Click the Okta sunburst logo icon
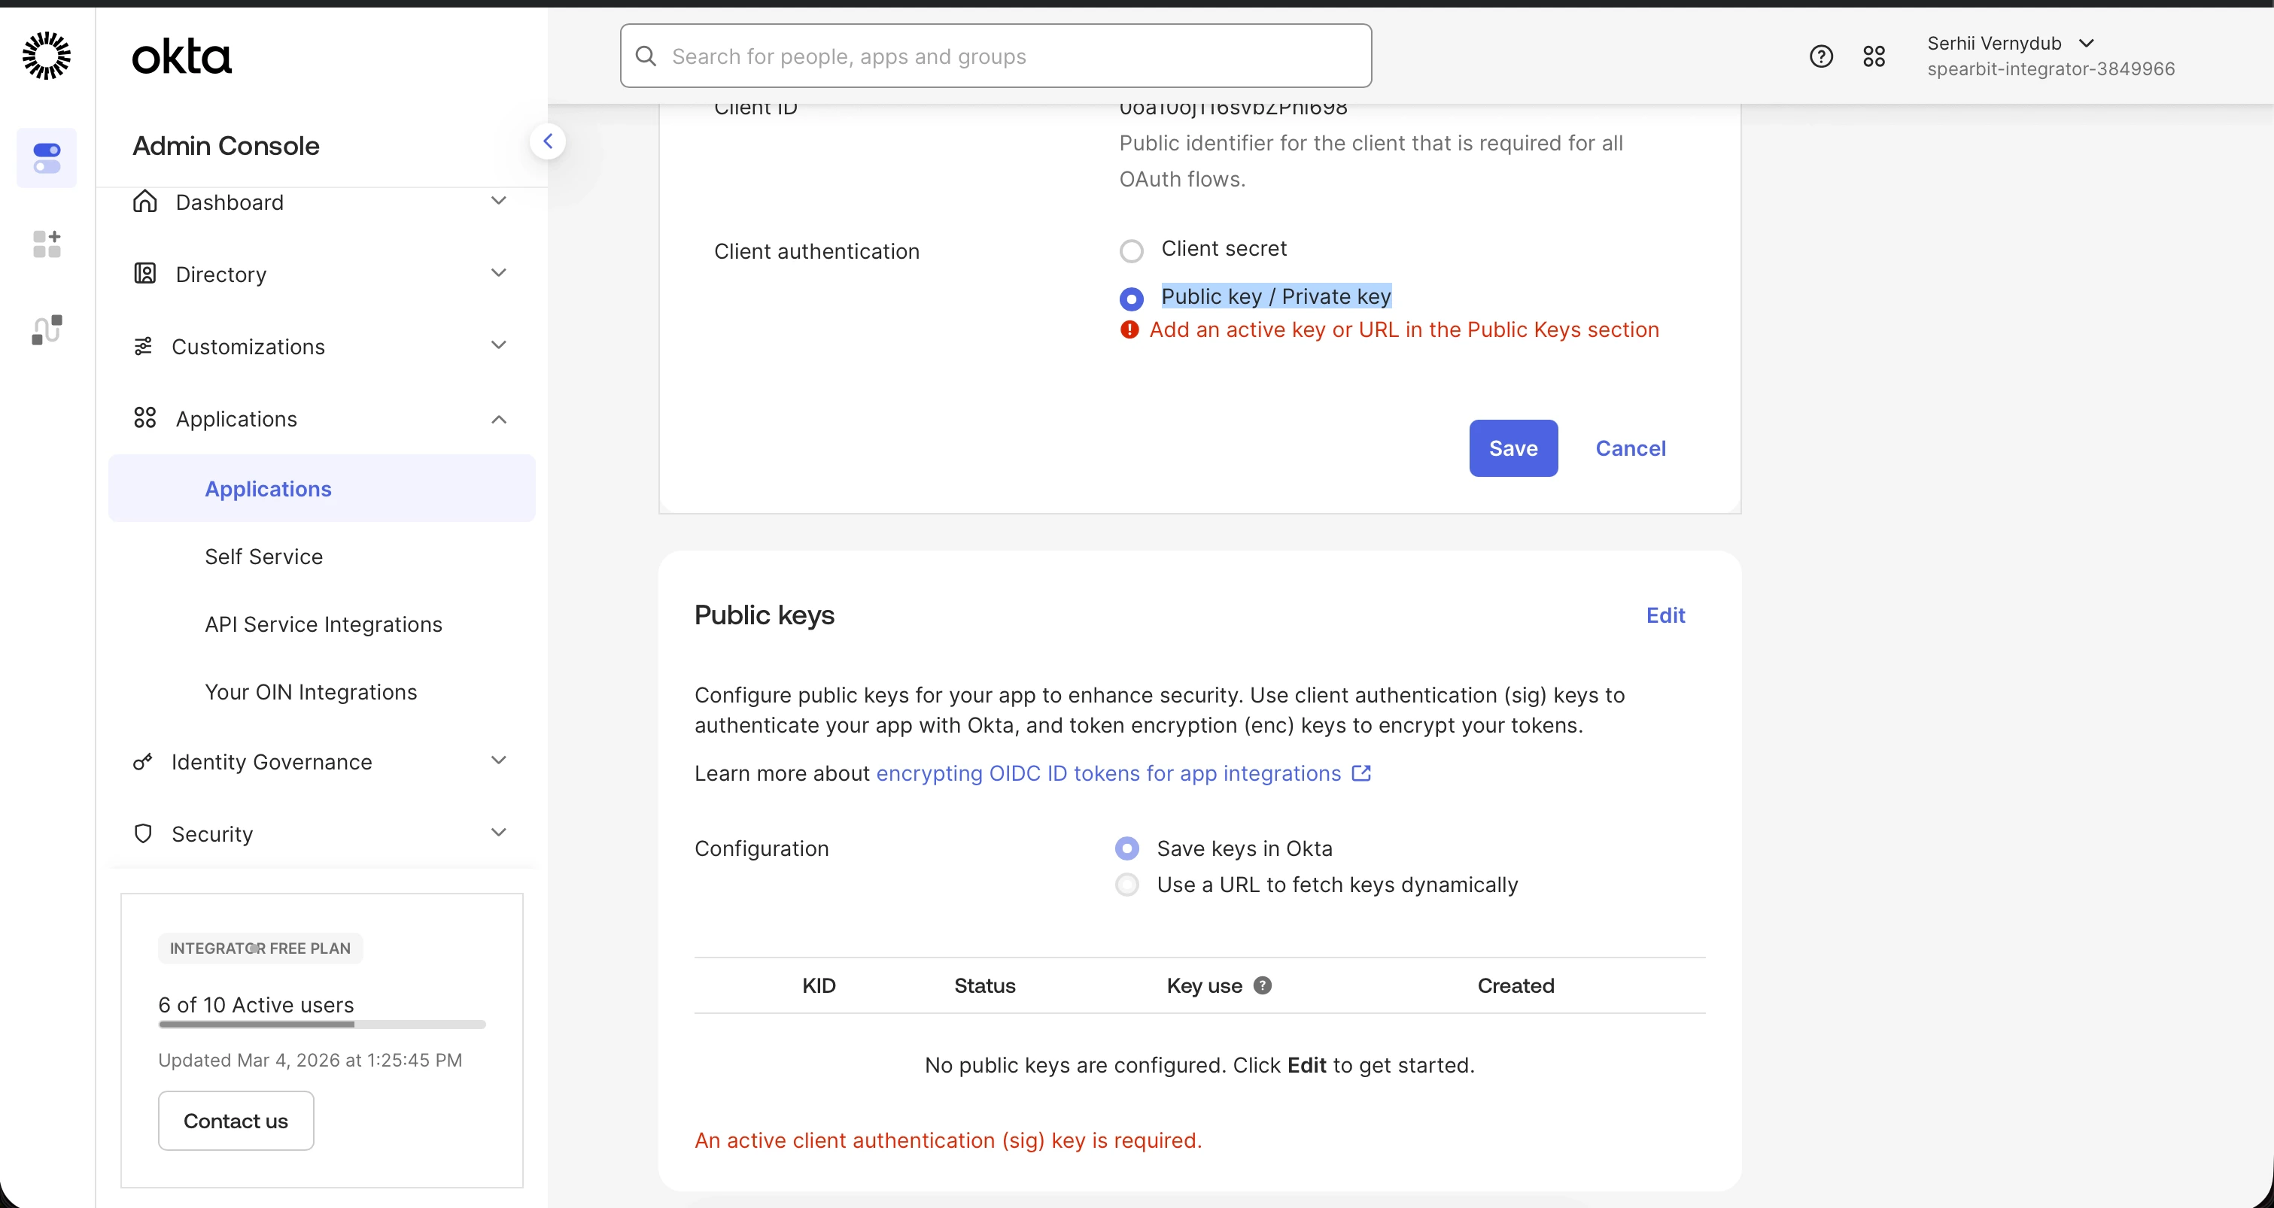 [46, 56]
